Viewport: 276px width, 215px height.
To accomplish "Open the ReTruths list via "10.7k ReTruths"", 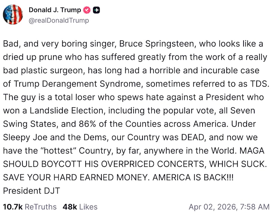I will pyautogui.click(x=30, y=207).
